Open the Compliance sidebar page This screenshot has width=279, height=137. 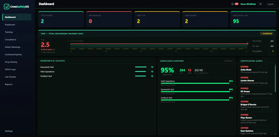(17, 39)
